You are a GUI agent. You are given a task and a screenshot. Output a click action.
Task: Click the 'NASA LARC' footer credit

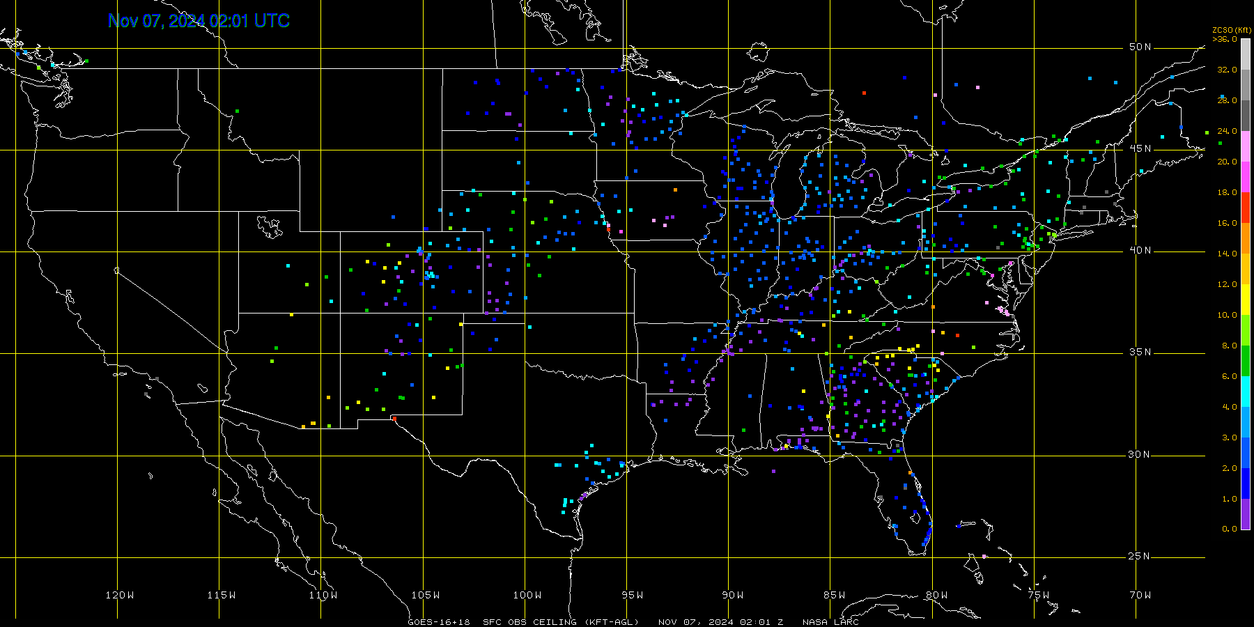pos(830,622)
